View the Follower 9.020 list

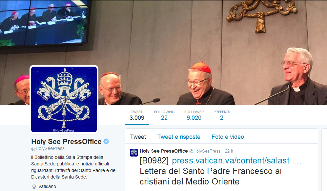pyautogui.click(x=194, y=115)
